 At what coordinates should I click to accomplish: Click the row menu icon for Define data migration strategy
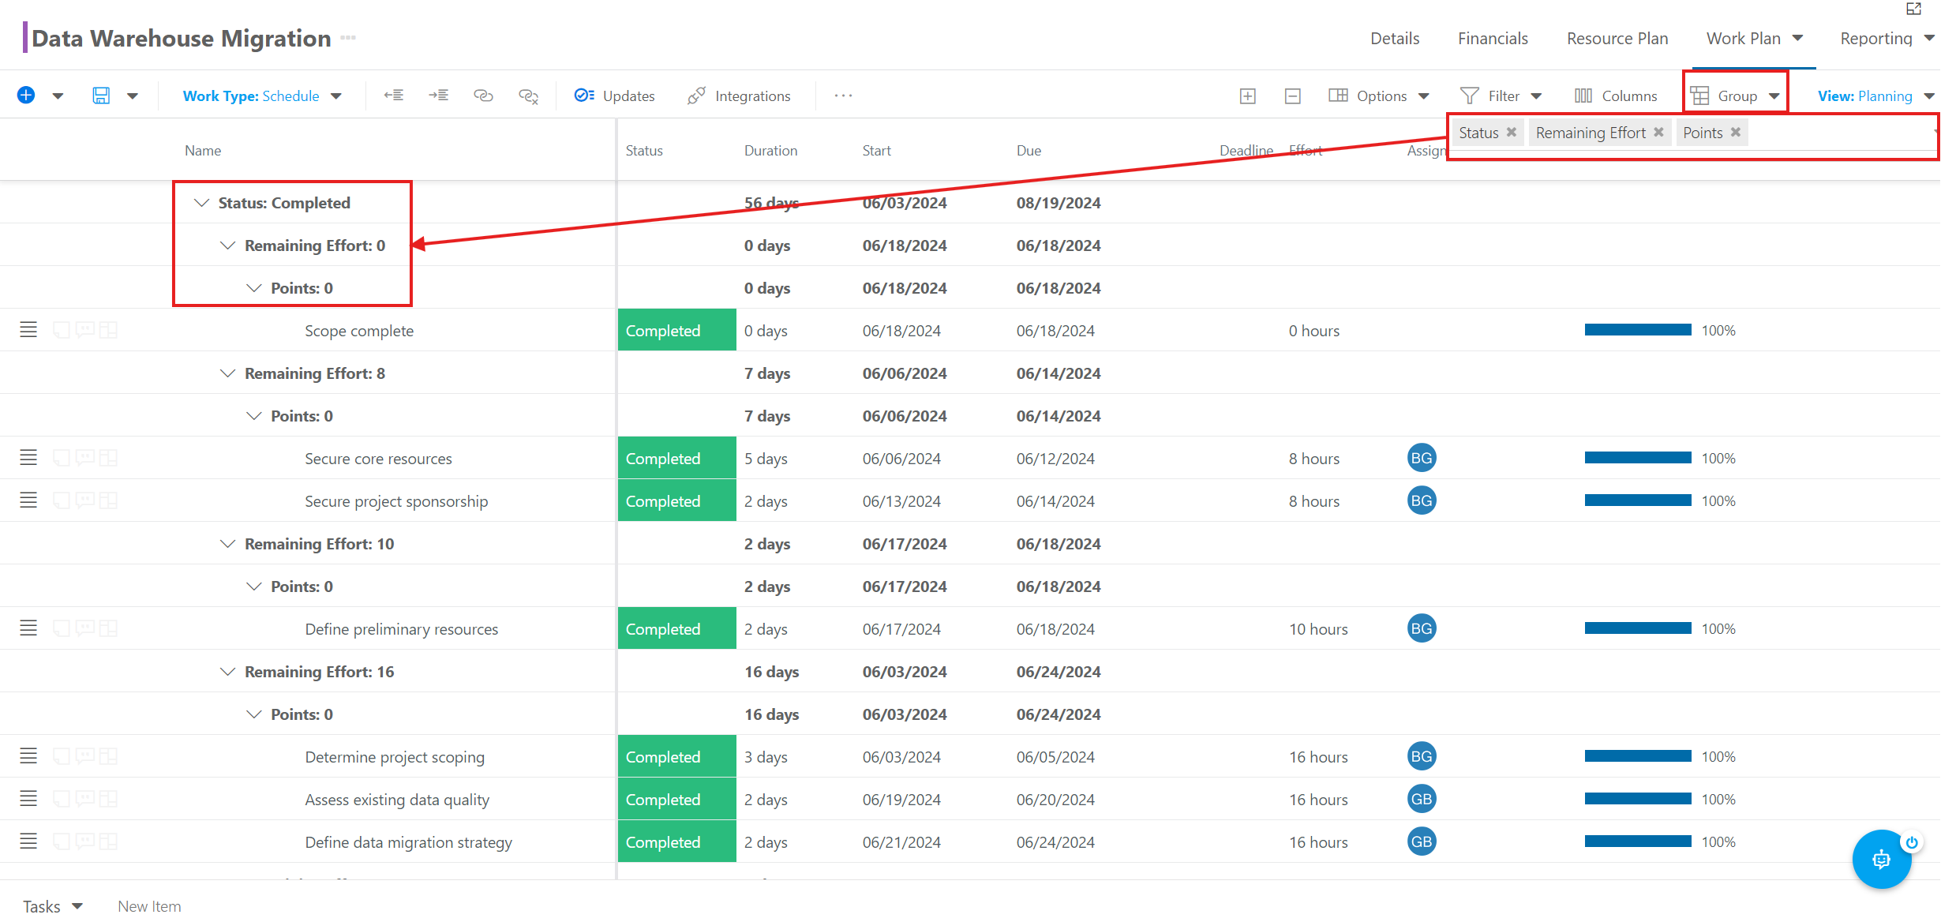point(28,841)
